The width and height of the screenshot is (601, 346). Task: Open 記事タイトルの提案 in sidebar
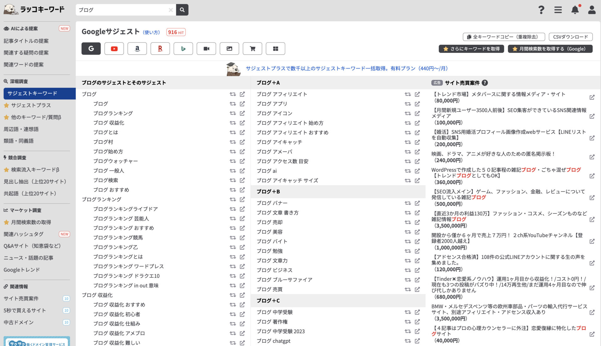click(x=26, y=41)
